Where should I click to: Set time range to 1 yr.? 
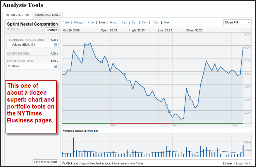(x=124, y=23)
